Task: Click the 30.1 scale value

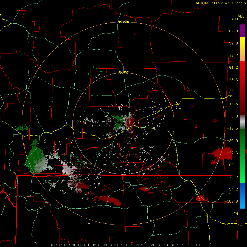Action: tap(234, 92)
